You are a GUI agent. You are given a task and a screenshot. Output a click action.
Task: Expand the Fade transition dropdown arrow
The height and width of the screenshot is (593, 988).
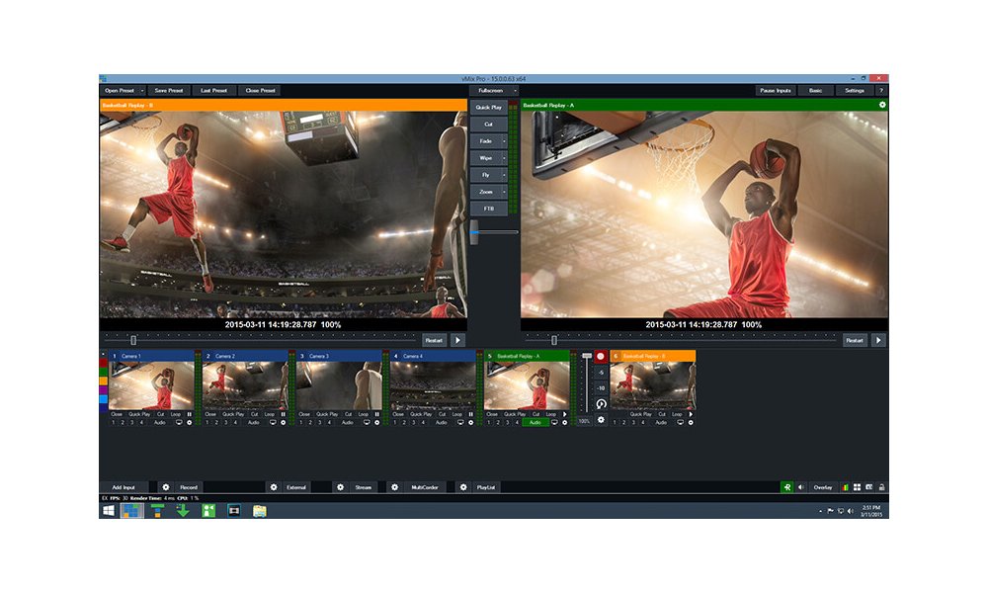(504, 141)
